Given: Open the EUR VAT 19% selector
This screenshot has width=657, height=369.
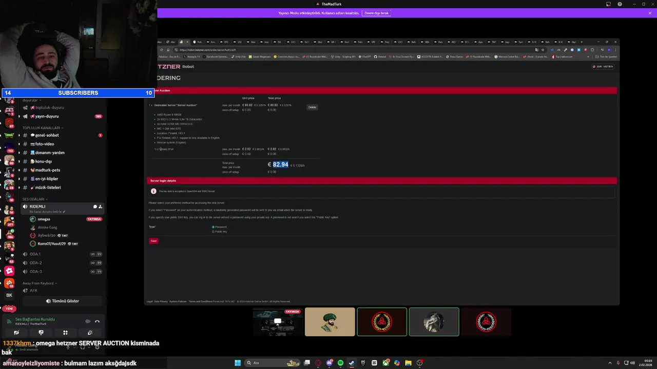Looking at the screenshot, I should (603, 67).
